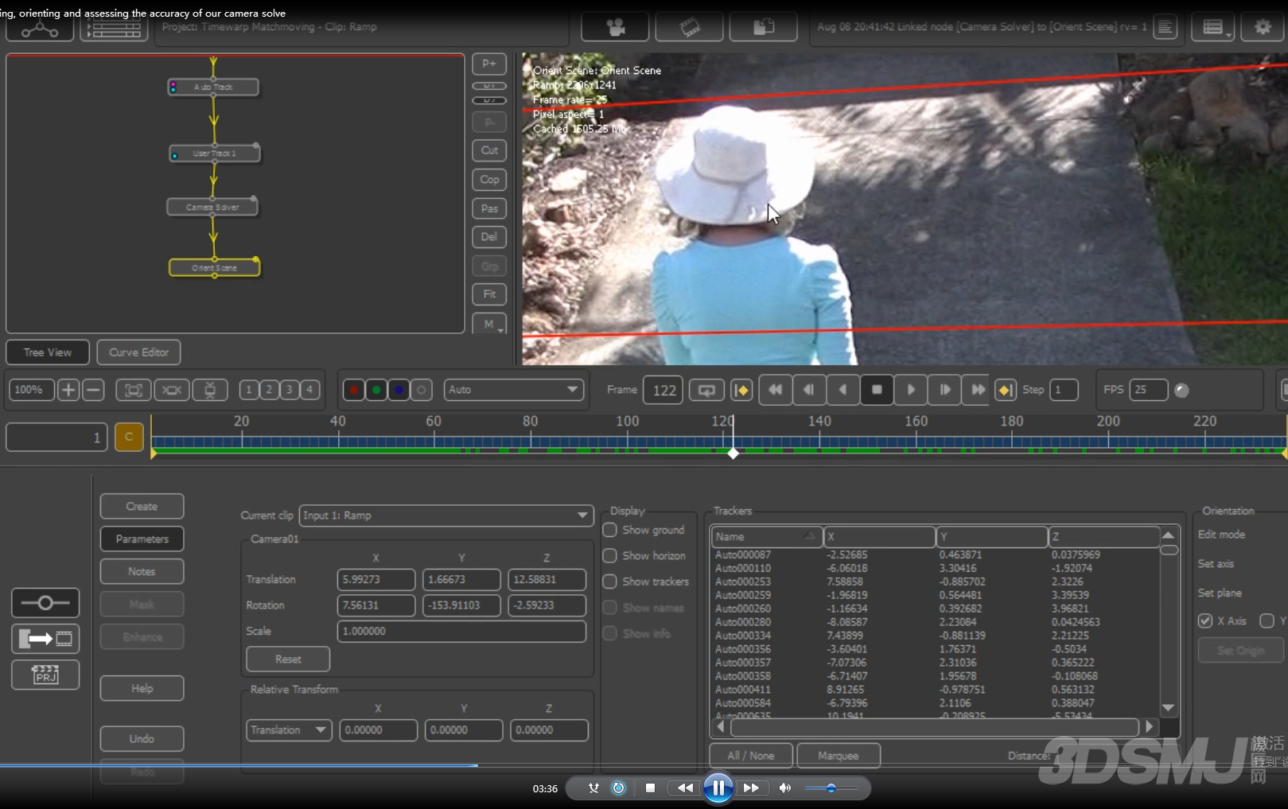Viewport: 1288px width, 809px height.
Task: Open the Notes panel
Action: (142, 571)
